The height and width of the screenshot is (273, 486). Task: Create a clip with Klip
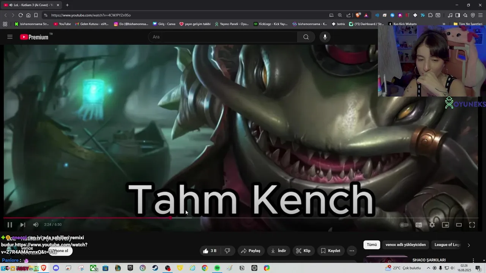point(303,251)
